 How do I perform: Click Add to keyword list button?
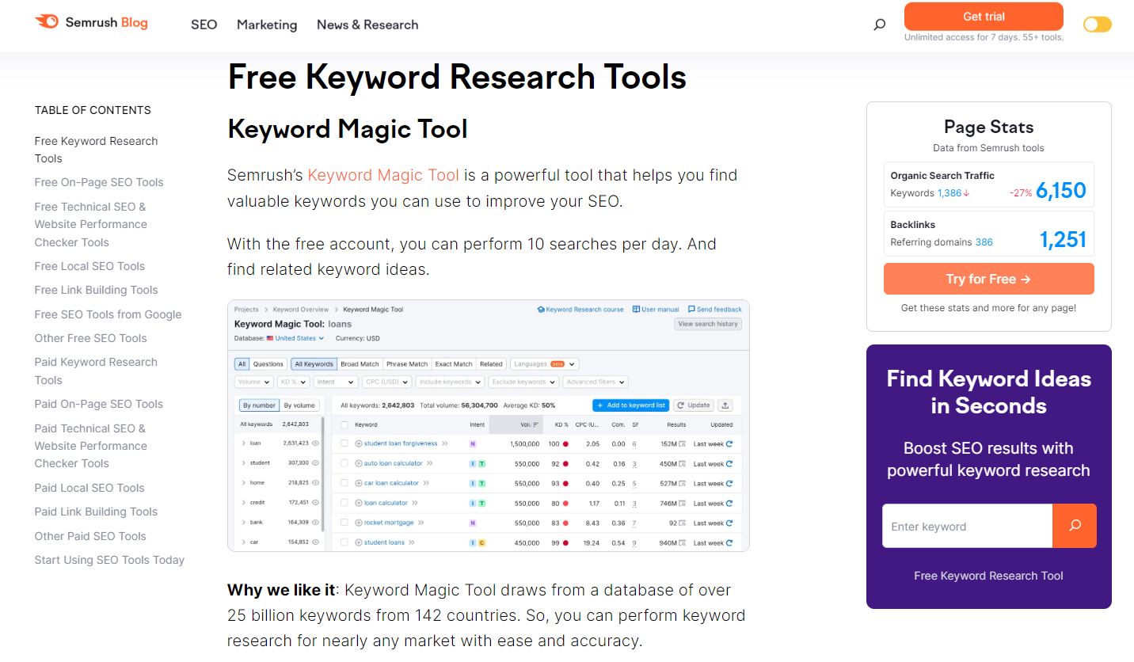coord(631,405)
